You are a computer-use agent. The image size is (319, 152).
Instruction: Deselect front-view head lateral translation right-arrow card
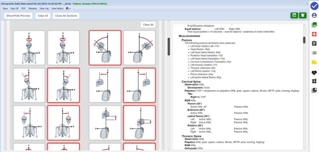click(63, 123)
